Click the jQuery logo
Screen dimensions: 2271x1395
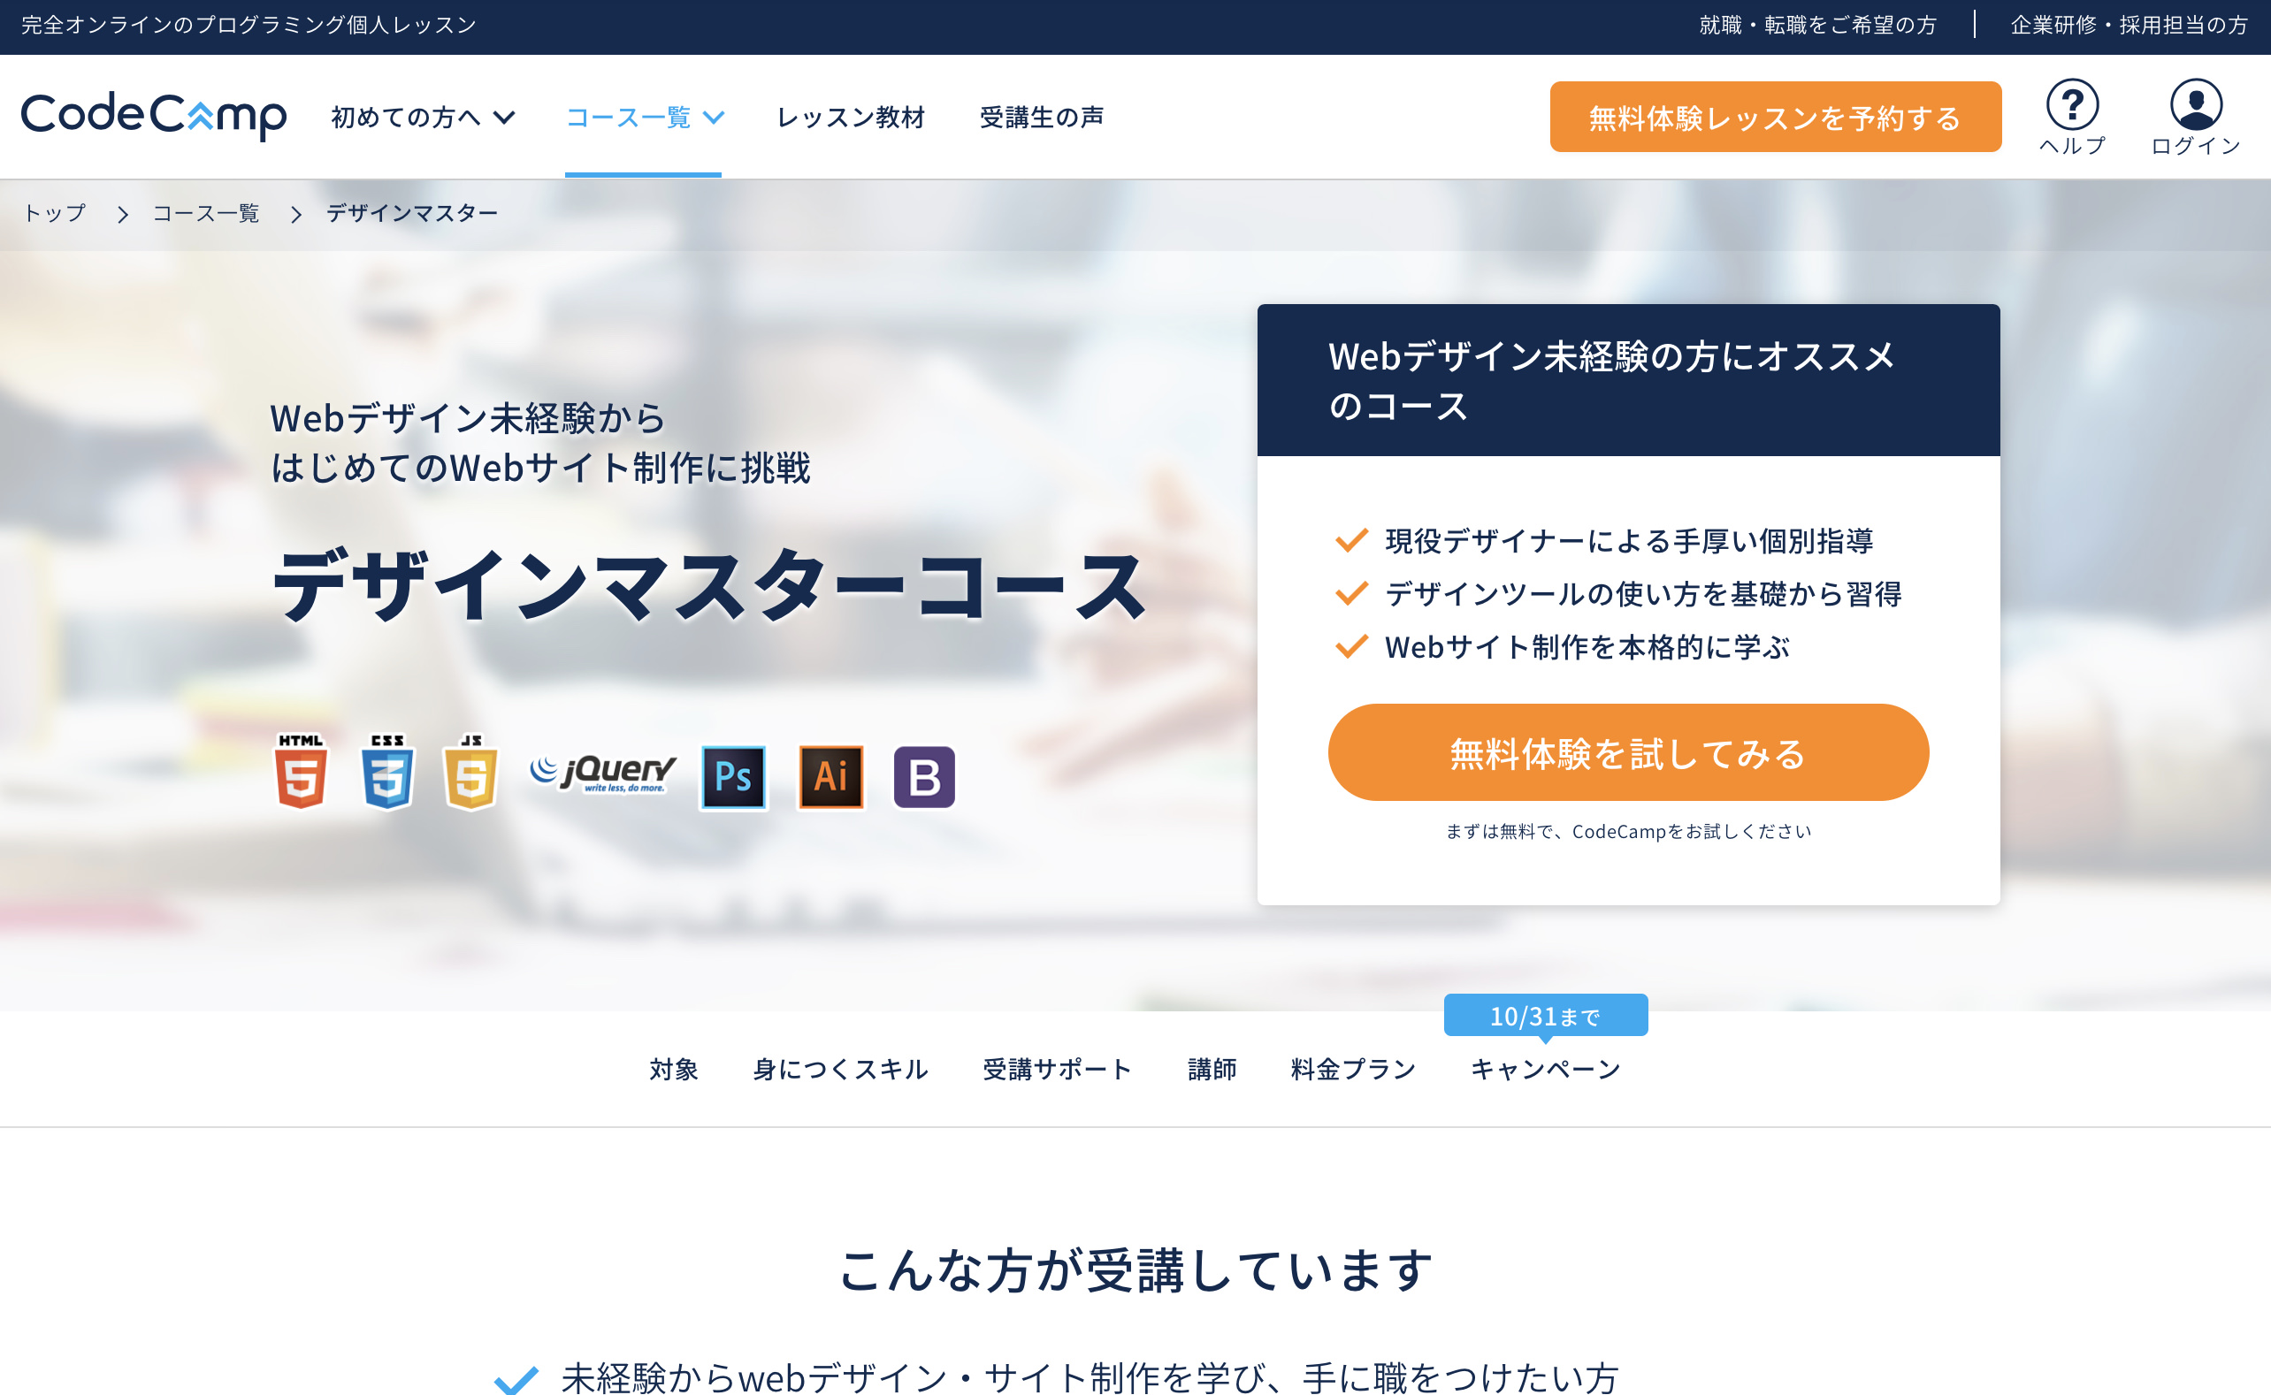602,774
